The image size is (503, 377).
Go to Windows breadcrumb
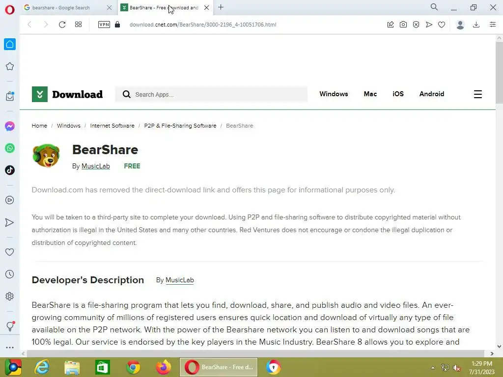point(69,126)
